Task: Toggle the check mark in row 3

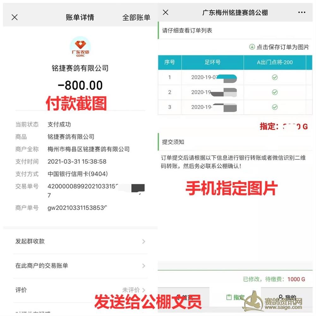Action: coord(275,107)
